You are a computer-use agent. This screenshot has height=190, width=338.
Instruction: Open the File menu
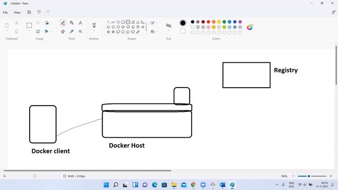[5, 13]
